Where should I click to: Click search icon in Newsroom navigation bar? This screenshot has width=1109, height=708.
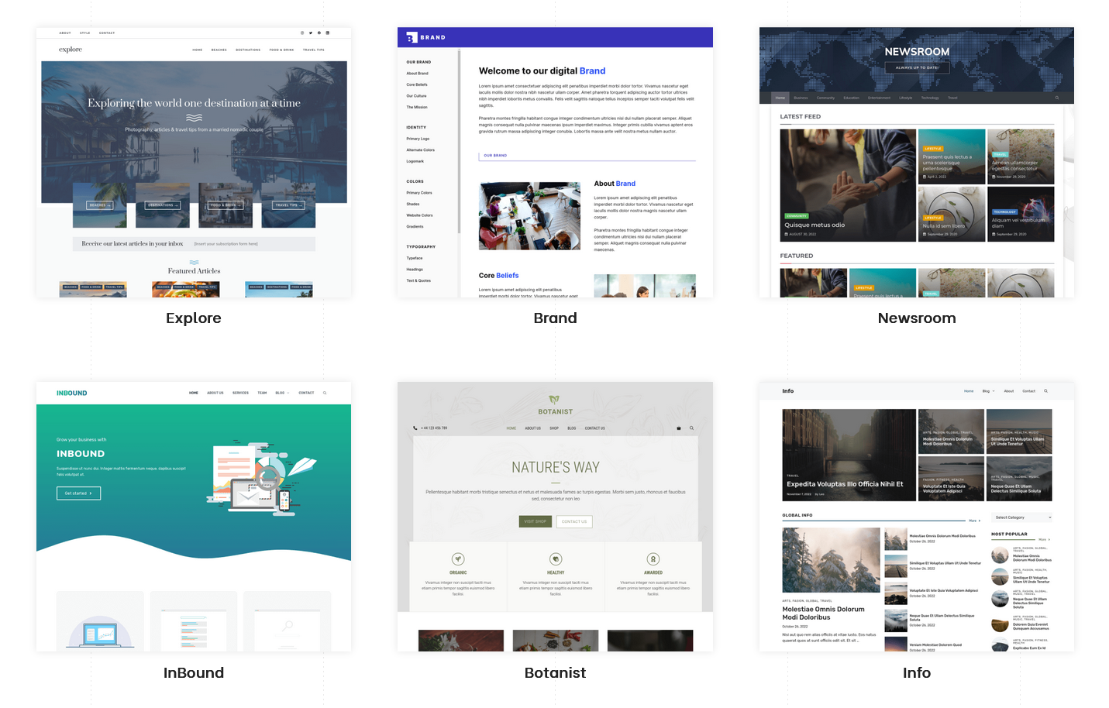(x=1056, y=98)
